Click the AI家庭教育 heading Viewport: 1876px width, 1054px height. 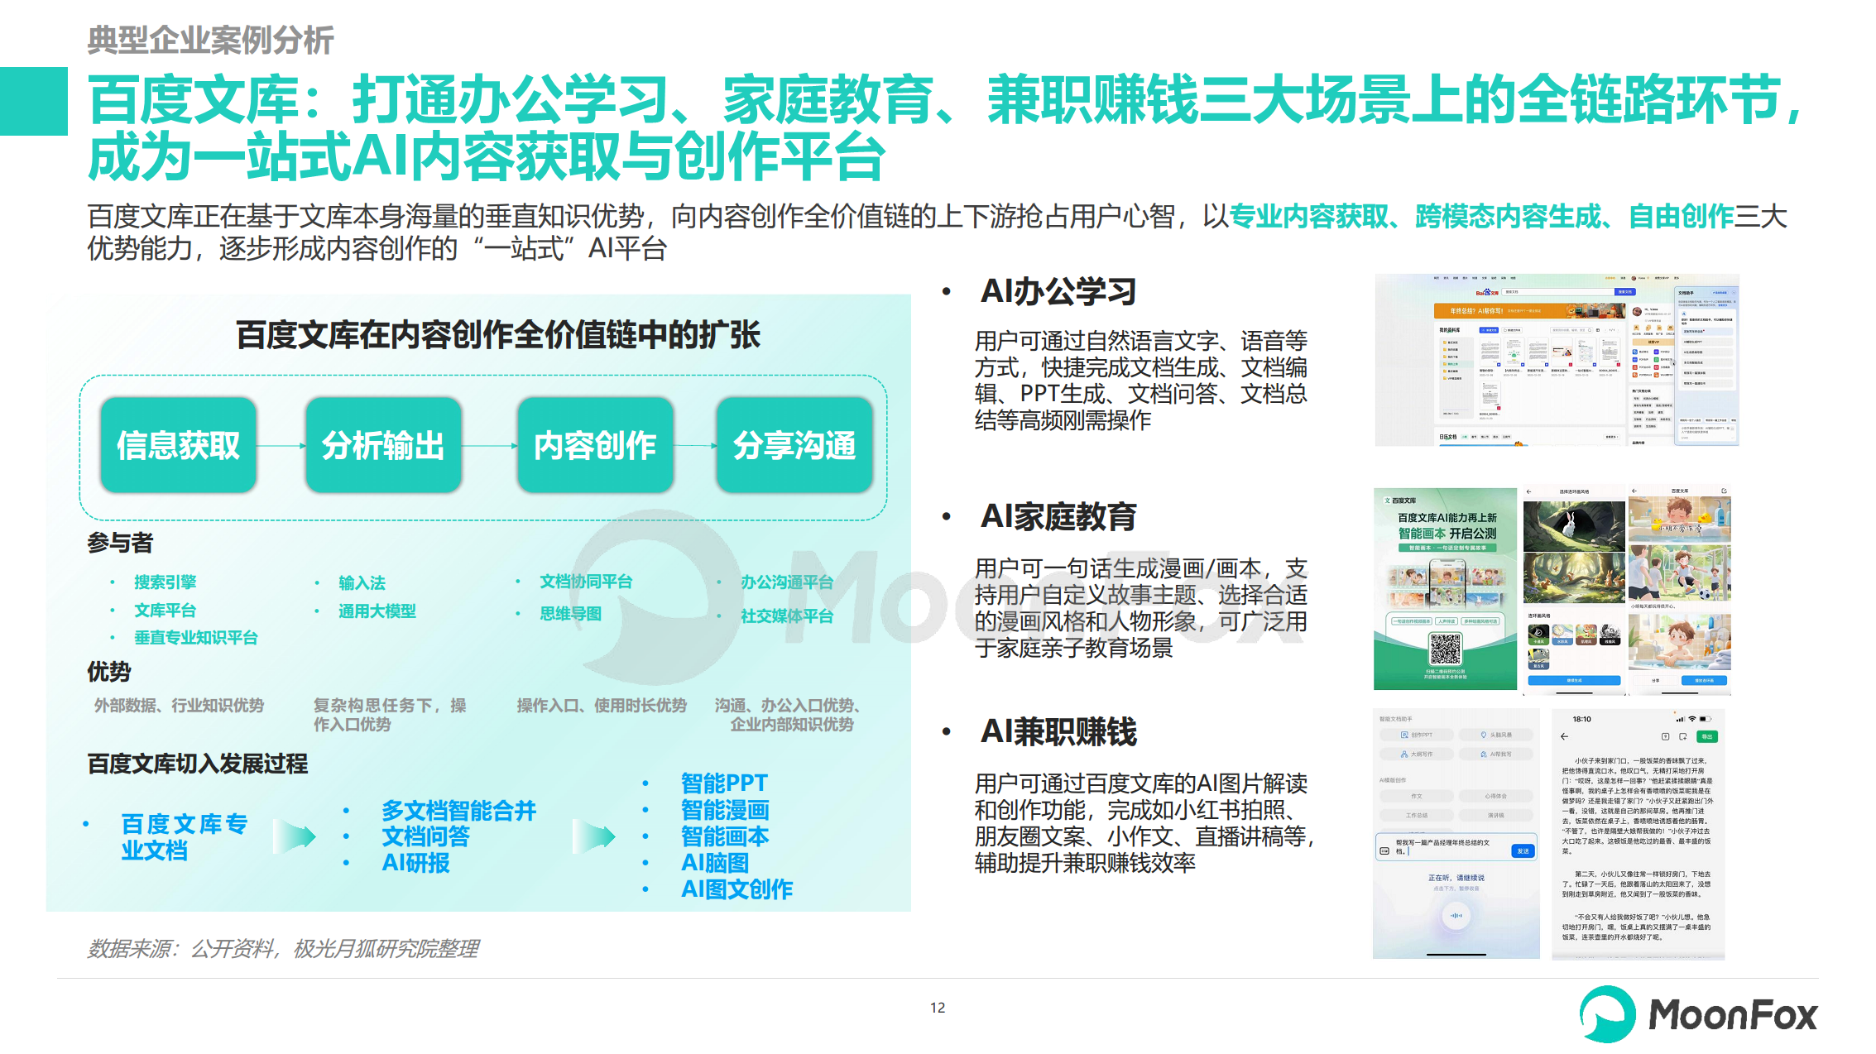[x=1058, y=516]
